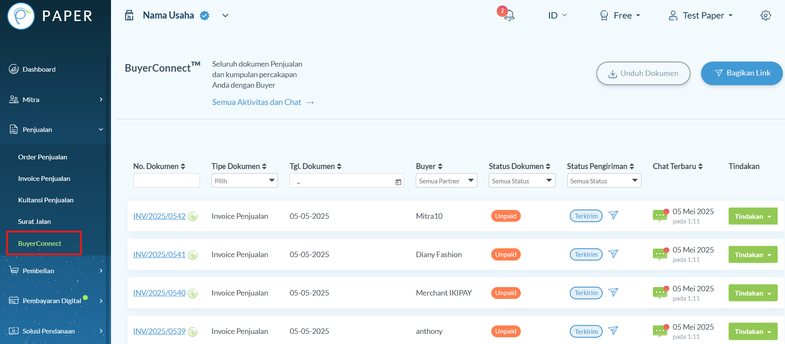Open the ID language dropdown
The width and height of the screenshot is (785, 344).
pos(557,16)
